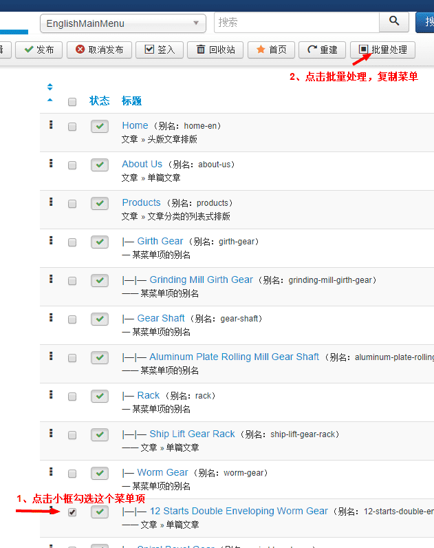
Task: Open Ship Lift Gear Rack menu item
Action: click(193, 434)
